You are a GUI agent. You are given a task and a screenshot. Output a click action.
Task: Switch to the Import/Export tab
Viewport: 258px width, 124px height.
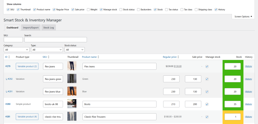pos(31,28)
